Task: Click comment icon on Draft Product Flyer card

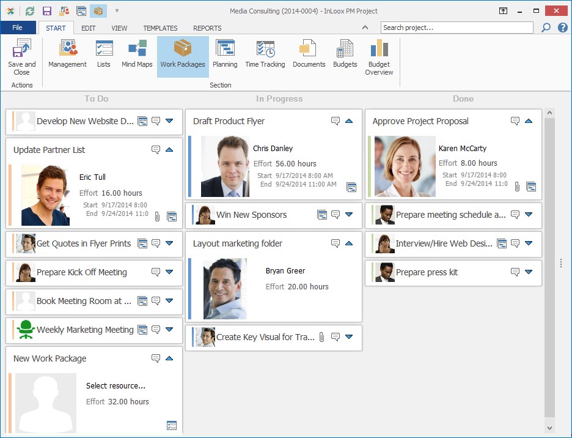Action: click(335, 121)
